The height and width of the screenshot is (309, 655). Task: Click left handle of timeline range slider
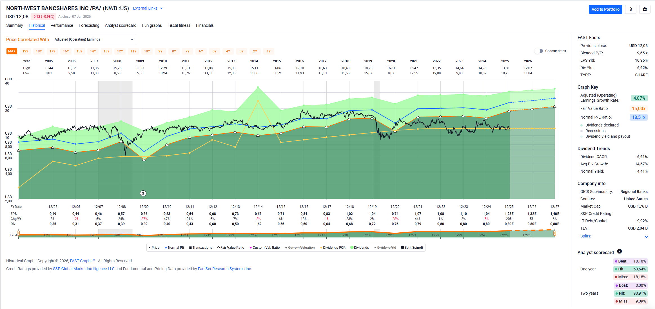click(19, 233)
